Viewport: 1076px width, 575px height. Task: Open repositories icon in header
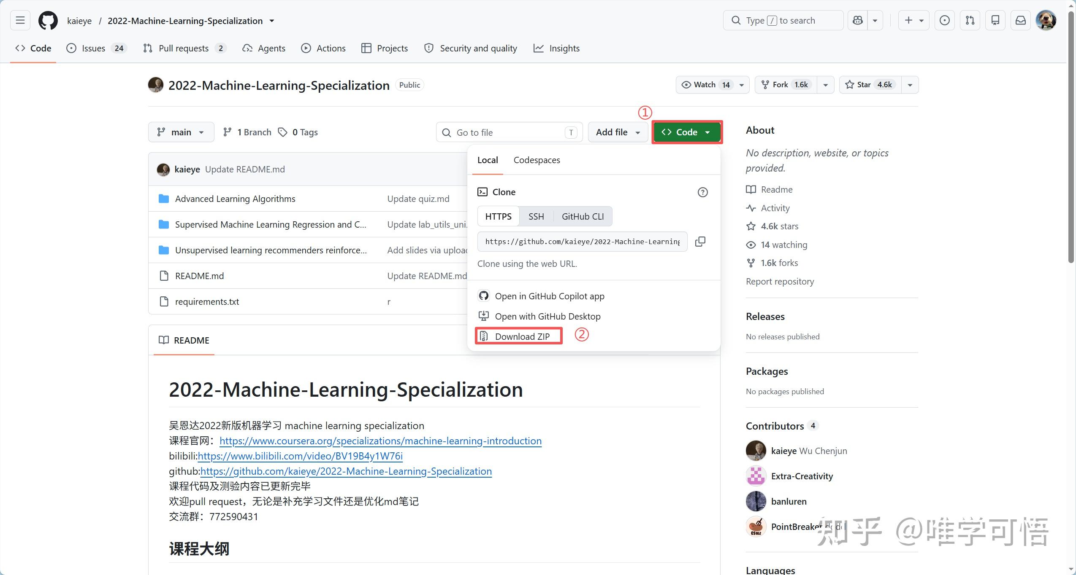click(x=995, y=20)
